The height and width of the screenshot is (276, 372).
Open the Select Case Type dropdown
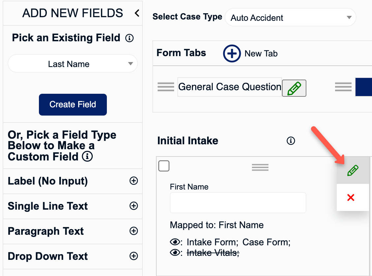click(290, 17)
